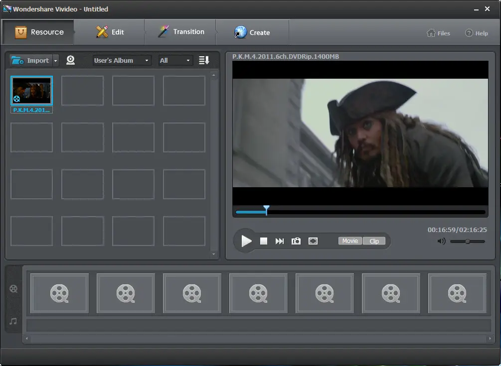
Task: Toggle full screen preview
Action: tap(313, 241)
